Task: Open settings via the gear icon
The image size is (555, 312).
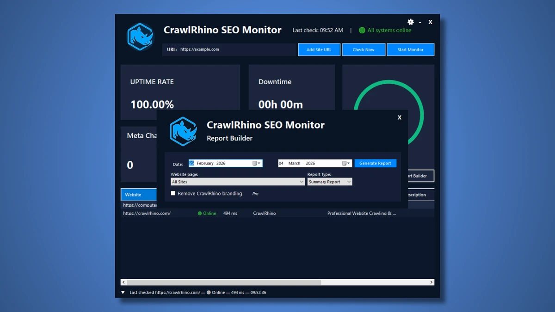Action: [411, 22]
